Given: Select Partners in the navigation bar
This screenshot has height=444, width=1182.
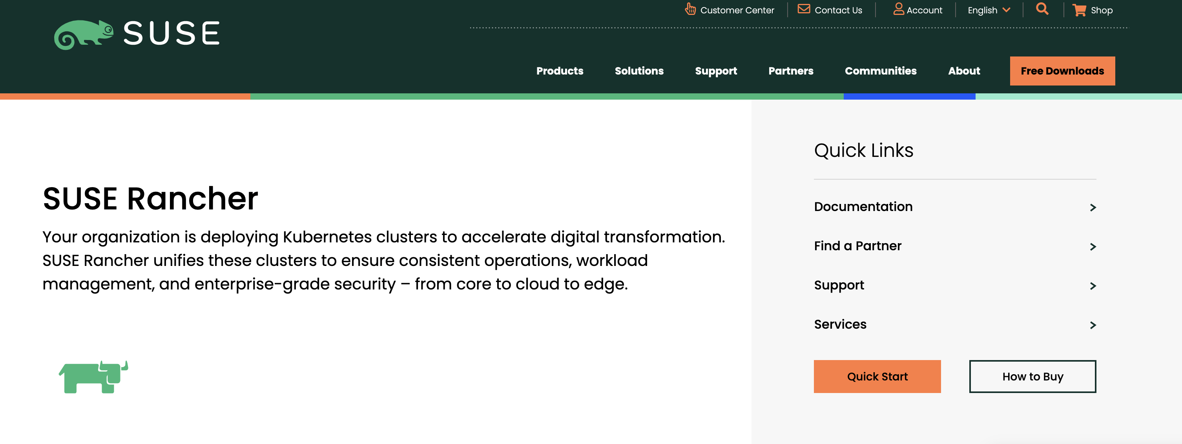Looking at the screenshot, I should click(791, 71).
